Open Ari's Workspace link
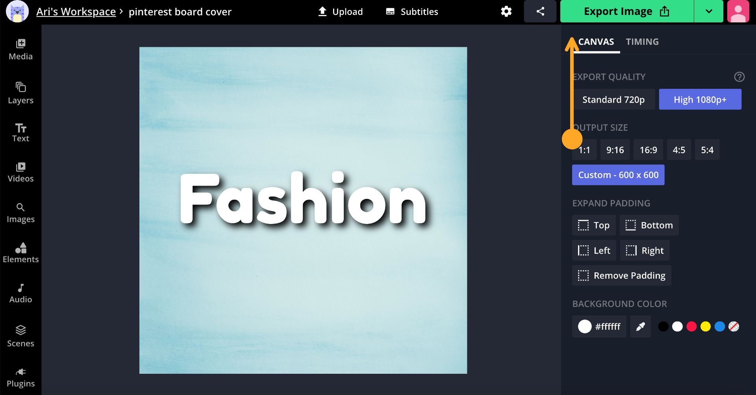Viewport: 756px width, 395px height. click(76, 12)
